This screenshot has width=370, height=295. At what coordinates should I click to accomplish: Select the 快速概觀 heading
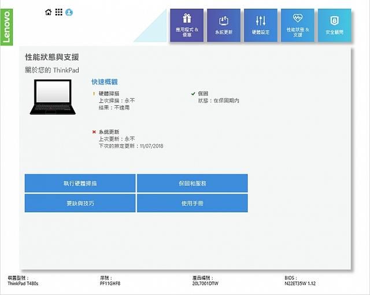105,82
